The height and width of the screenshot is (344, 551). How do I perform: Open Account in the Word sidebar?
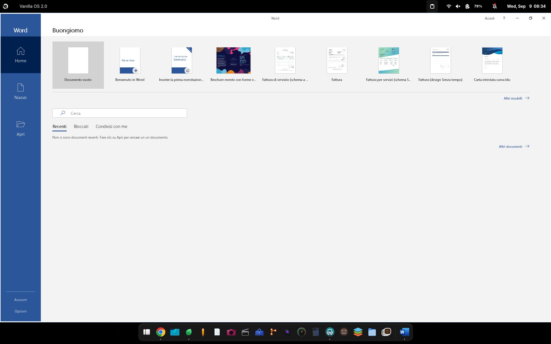(20, 300)
